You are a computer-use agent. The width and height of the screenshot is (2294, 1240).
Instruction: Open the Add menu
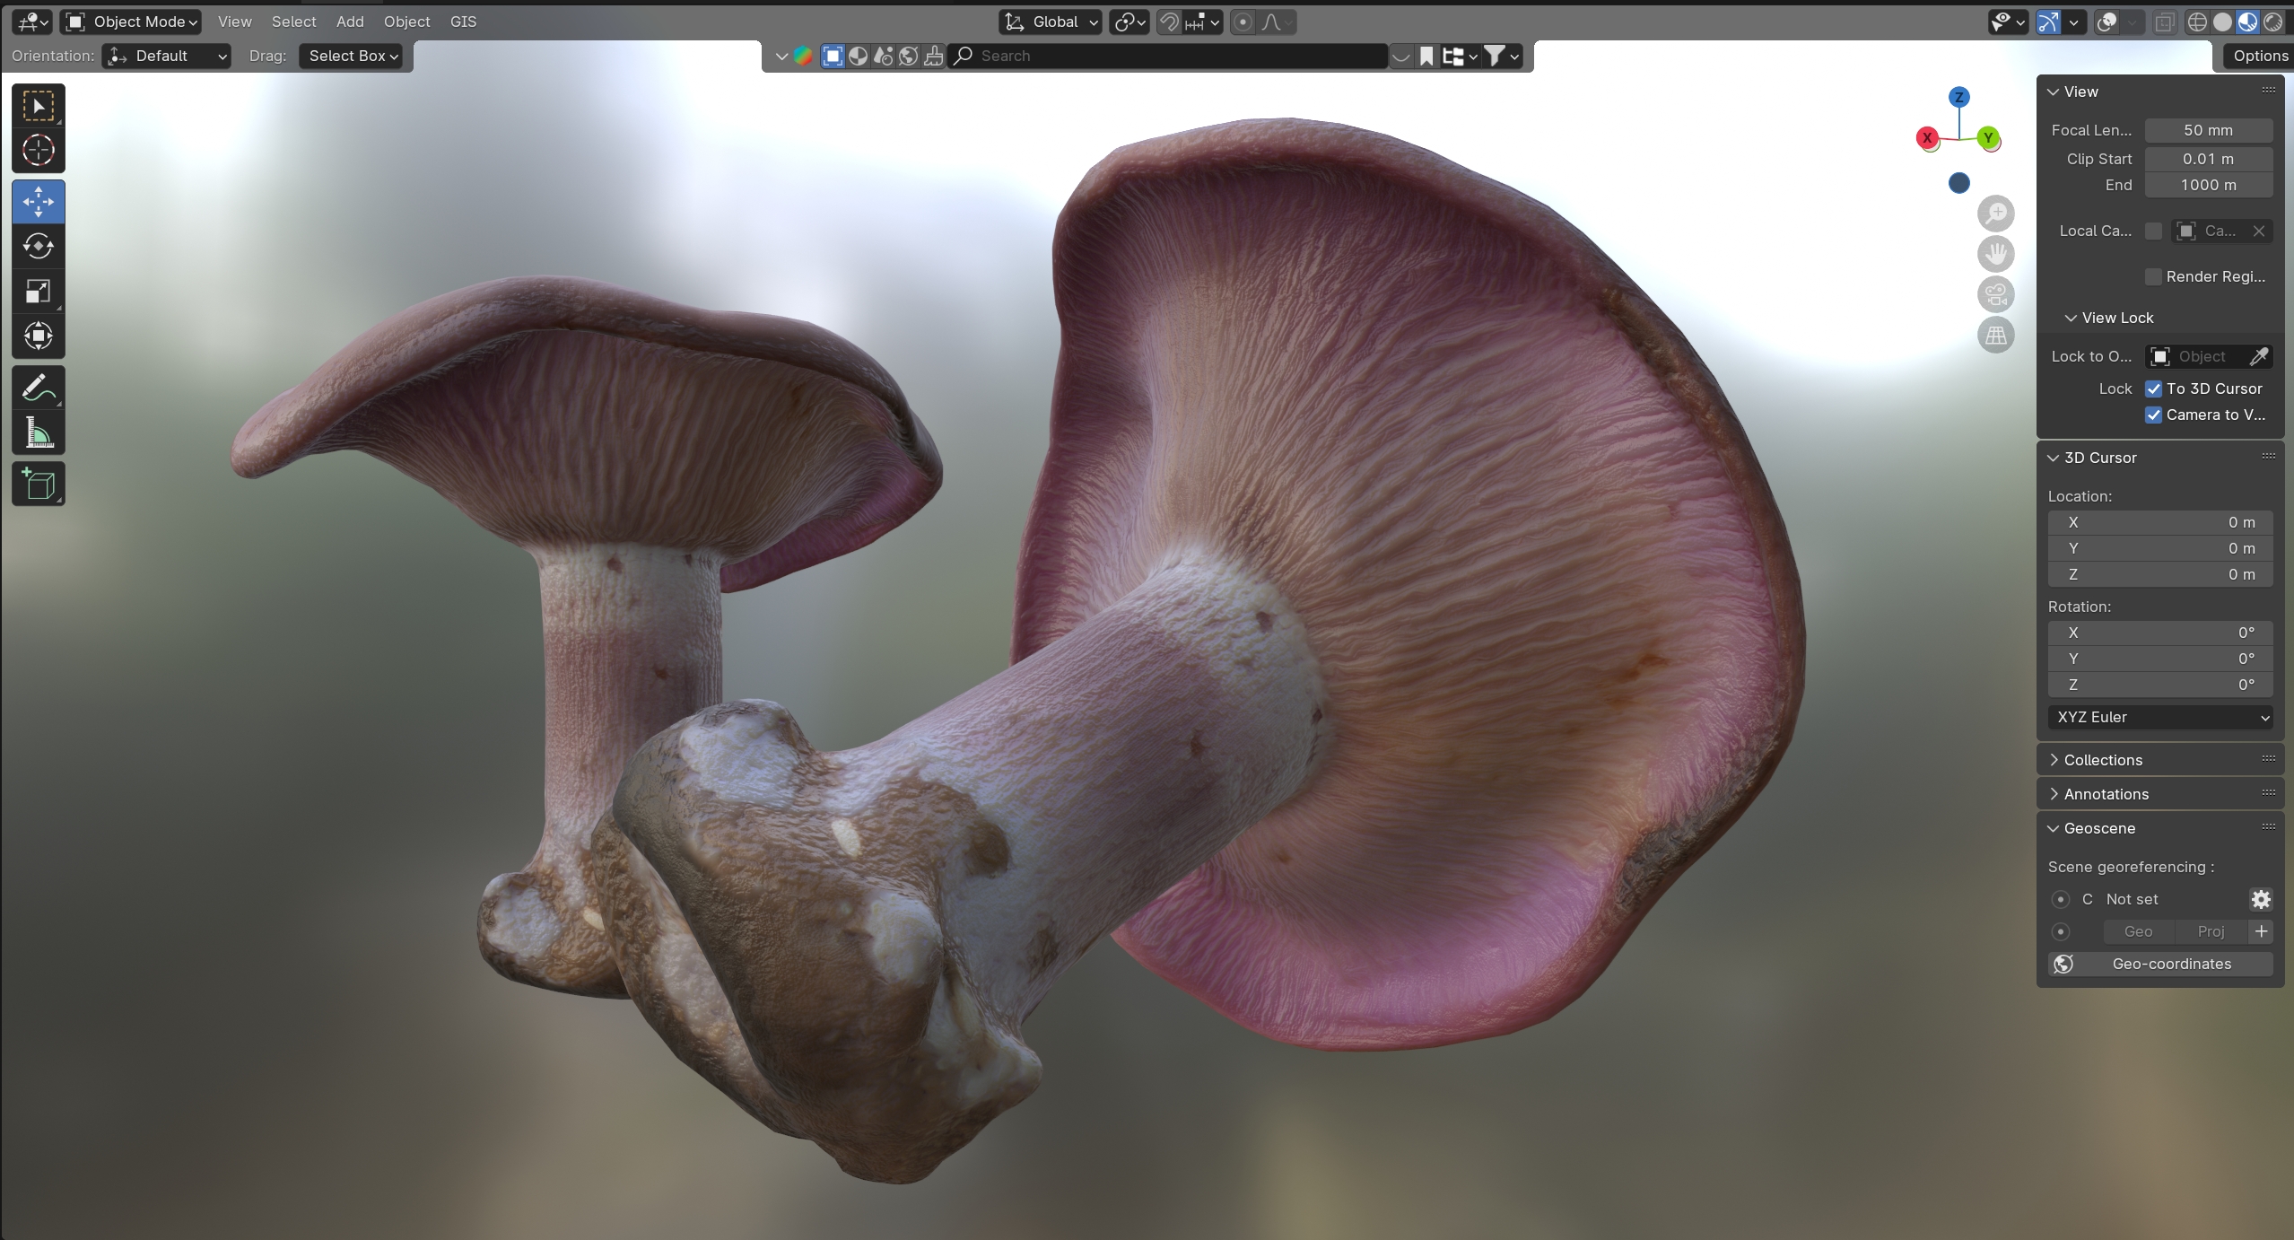tap(350, 22)
